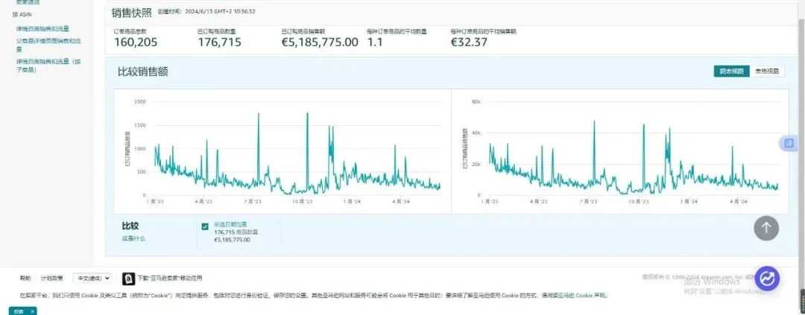
Task: Click the Cookie 声明 link in footer notice
Action: click(591, 296)
